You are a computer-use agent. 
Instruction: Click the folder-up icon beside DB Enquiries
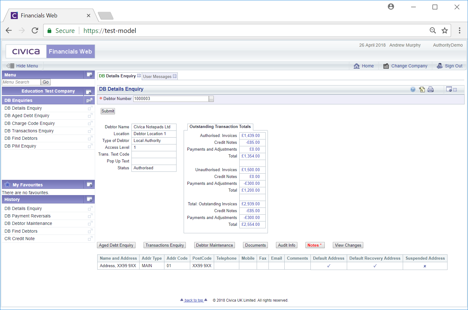click(89, 100)
